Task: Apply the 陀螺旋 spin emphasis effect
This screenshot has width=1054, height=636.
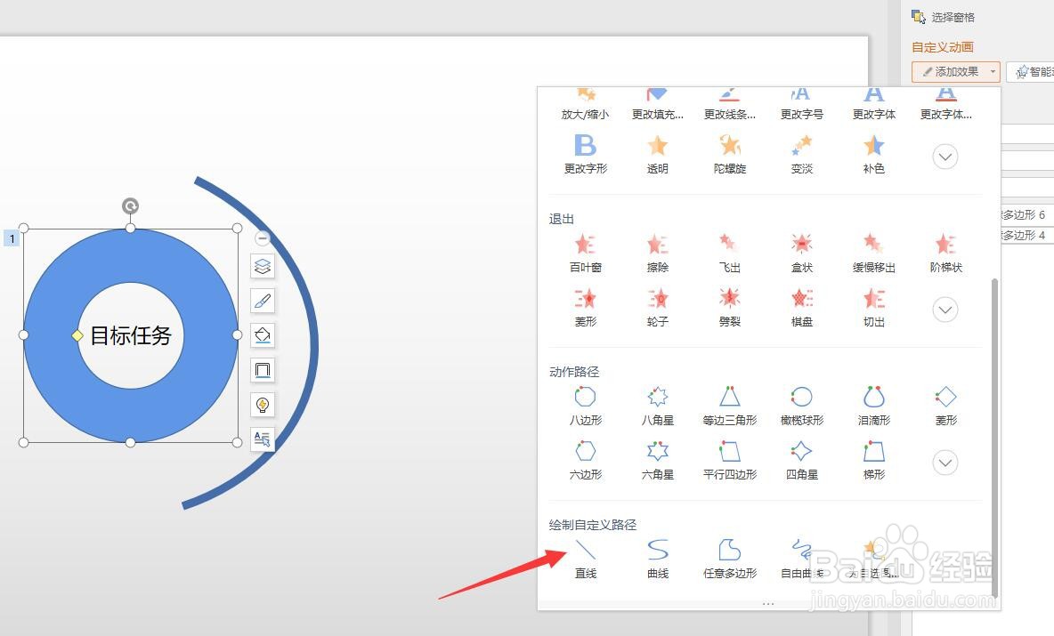Action: [x=729, y=153]
